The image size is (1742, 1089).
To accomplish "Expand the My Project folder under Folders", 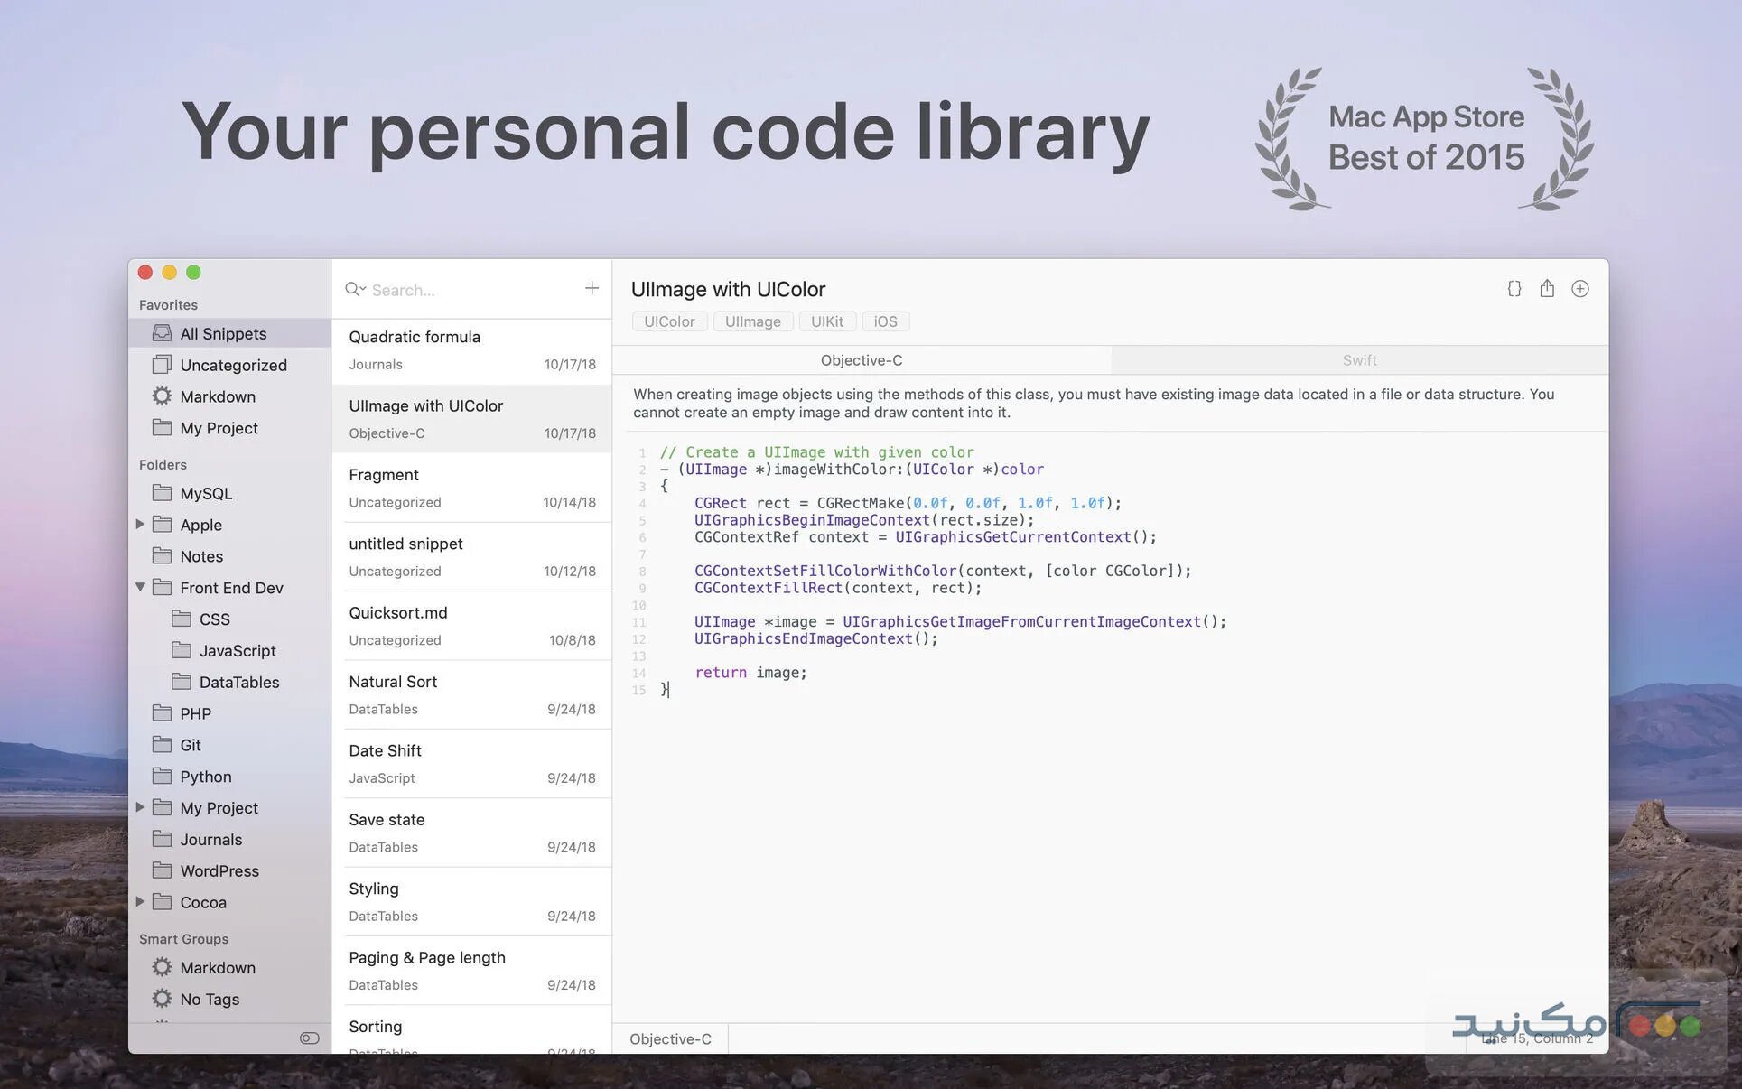I will coord(141,807).
